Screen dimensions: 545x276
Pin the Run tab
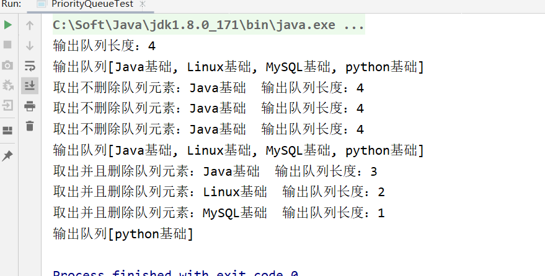7,156
